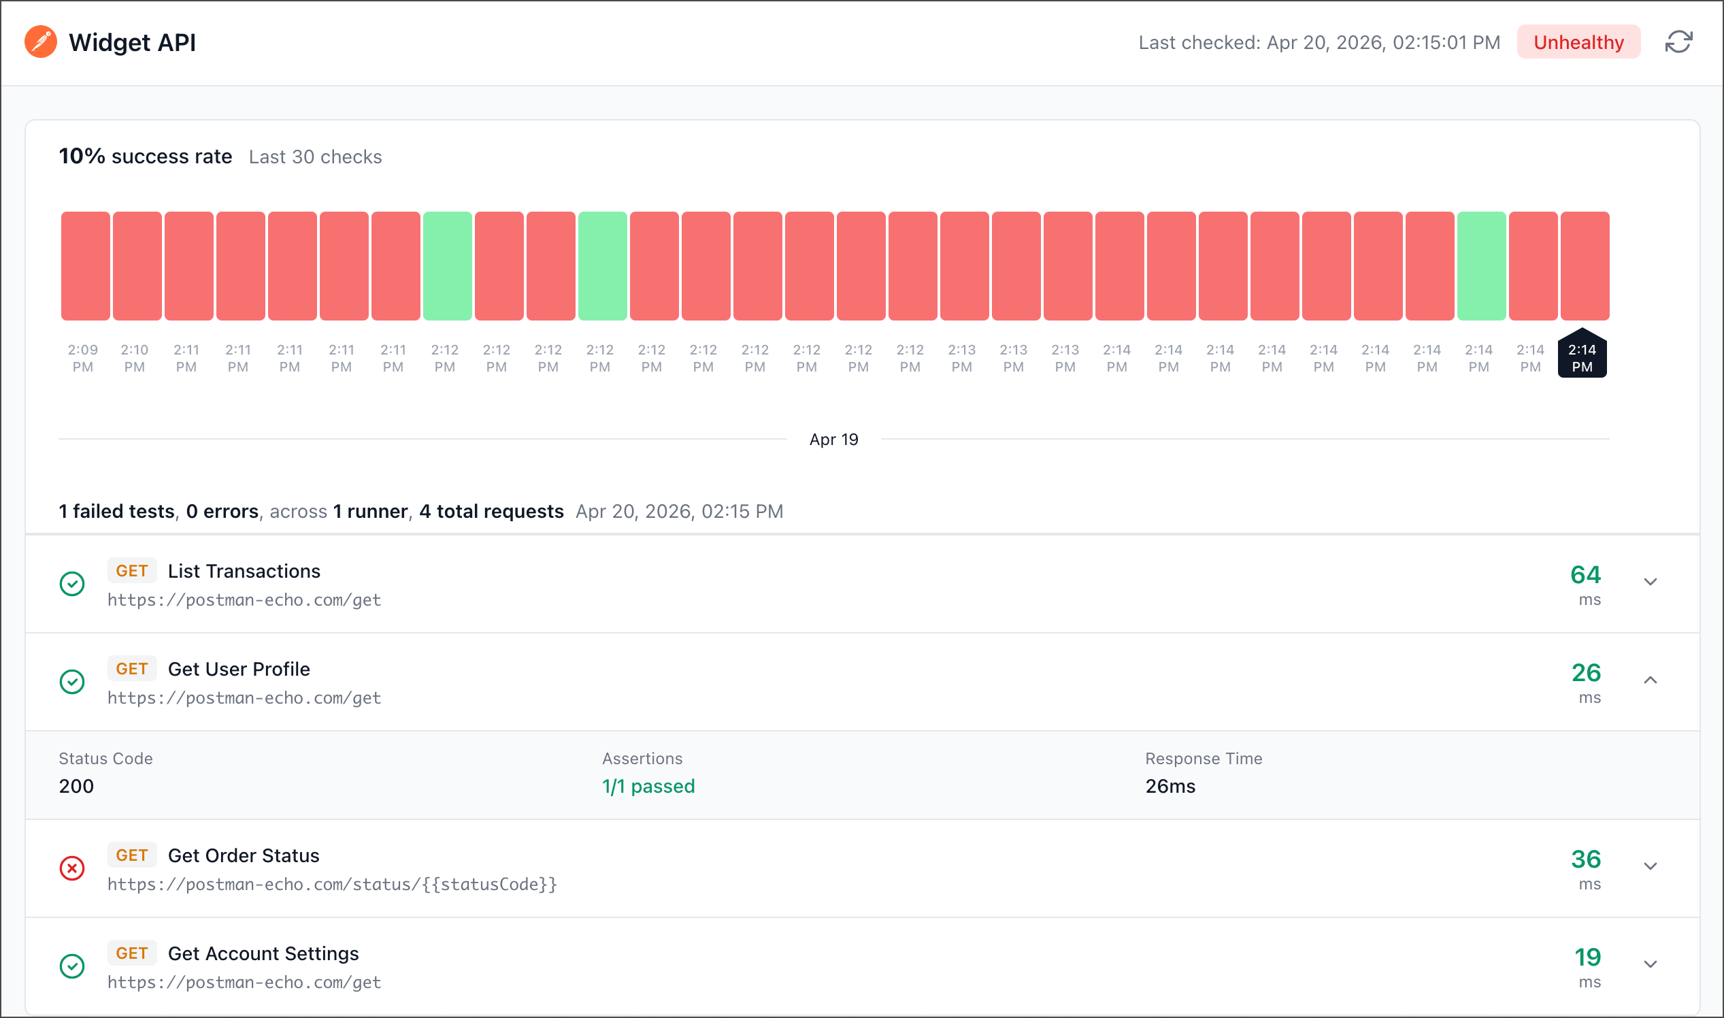Click the selected 2:14 PM dark time label
This screenshot has width=1724, height=1018.
1581,358
